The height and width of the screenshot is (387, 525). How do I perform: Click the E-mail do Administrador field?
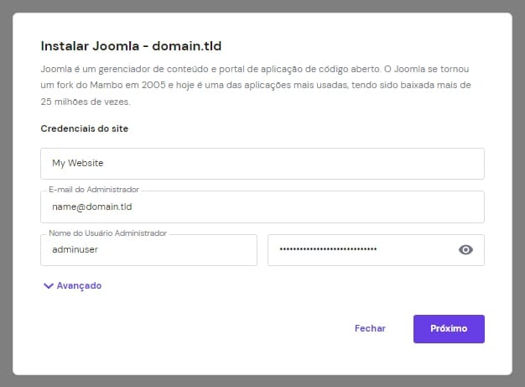(262, 207)
